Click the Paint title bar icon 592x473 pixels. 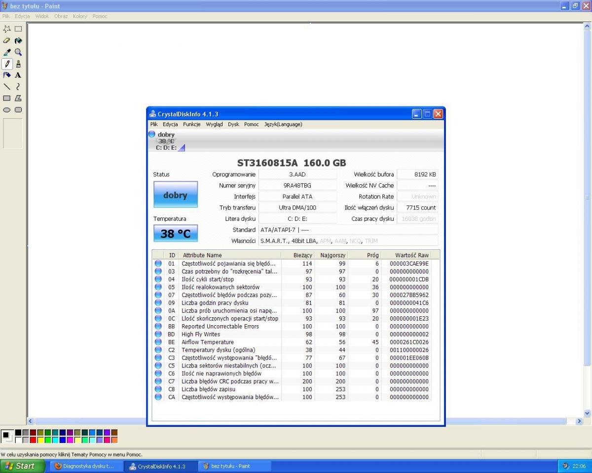coord(5,6)
